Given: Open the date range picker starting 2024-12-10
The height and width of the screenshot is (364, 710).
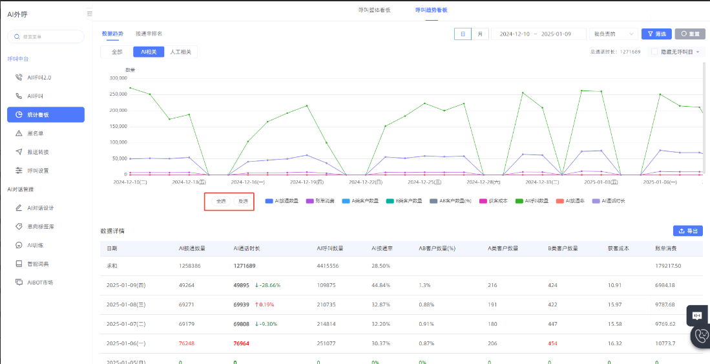Looking at the screenshot, I should click(538, 34).
